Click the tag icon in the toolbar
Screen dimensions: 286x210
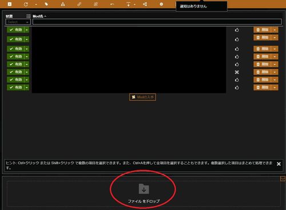click(x=46, y=4)
